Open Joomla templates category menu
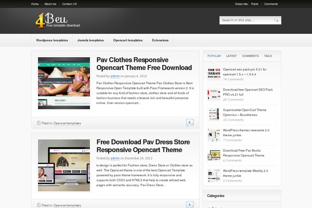The height and width of the screenshot is (208, 312). pos(90,40)
